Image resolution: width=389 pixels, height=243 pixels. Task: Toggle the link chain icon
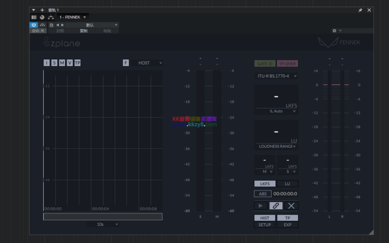point(276,206)
